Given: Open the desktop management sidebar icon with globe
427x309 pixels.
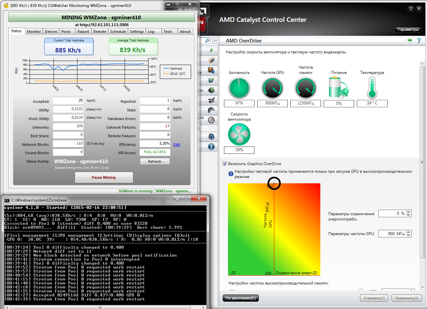Looking at the screenshot, I should (x=211, y=70).
